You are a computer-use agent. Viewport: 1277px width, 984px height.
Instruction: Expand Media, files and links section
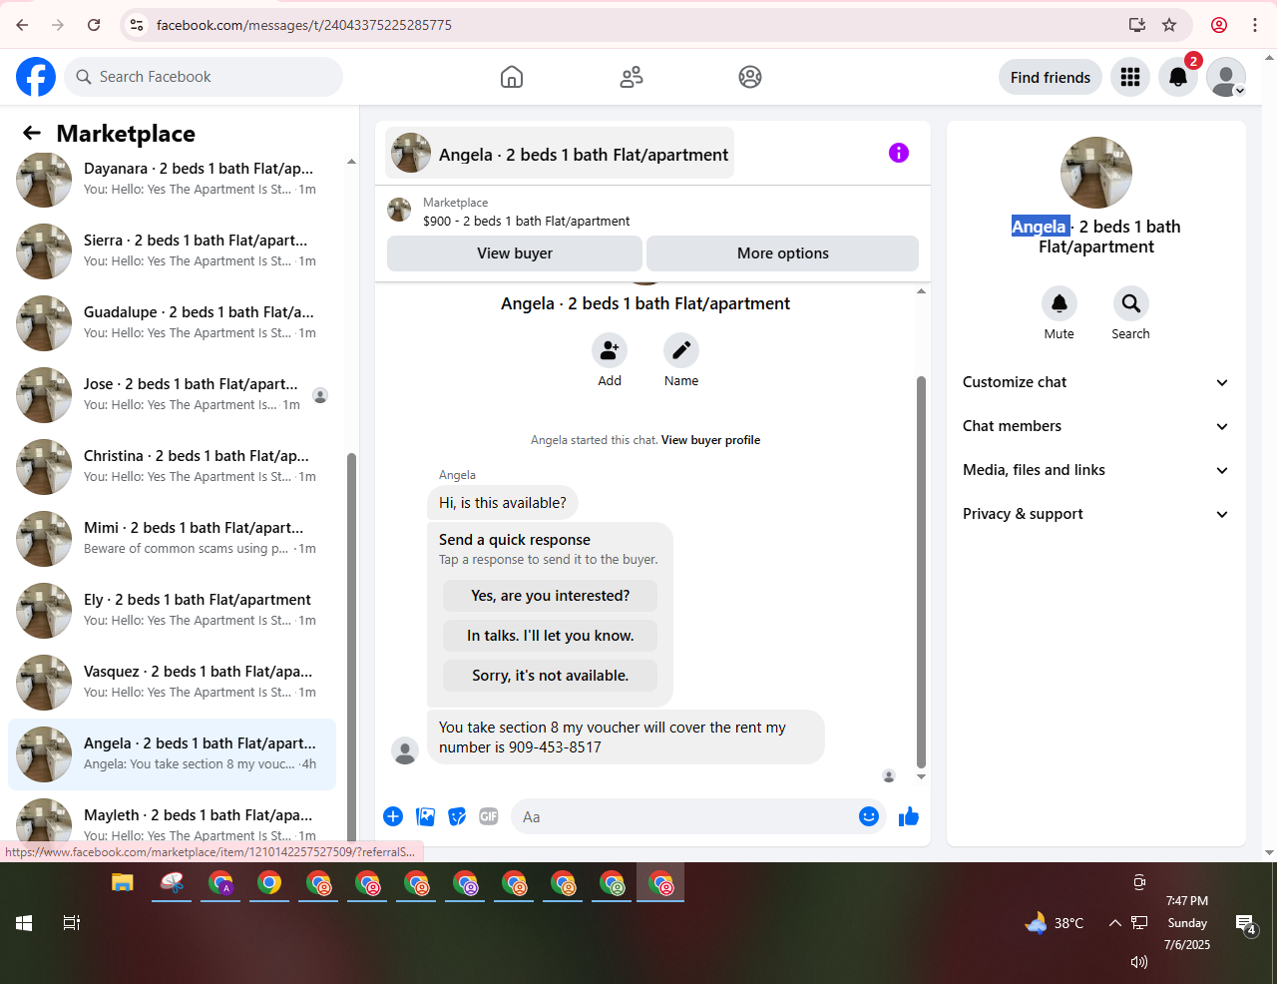(x=1096, y=470)
